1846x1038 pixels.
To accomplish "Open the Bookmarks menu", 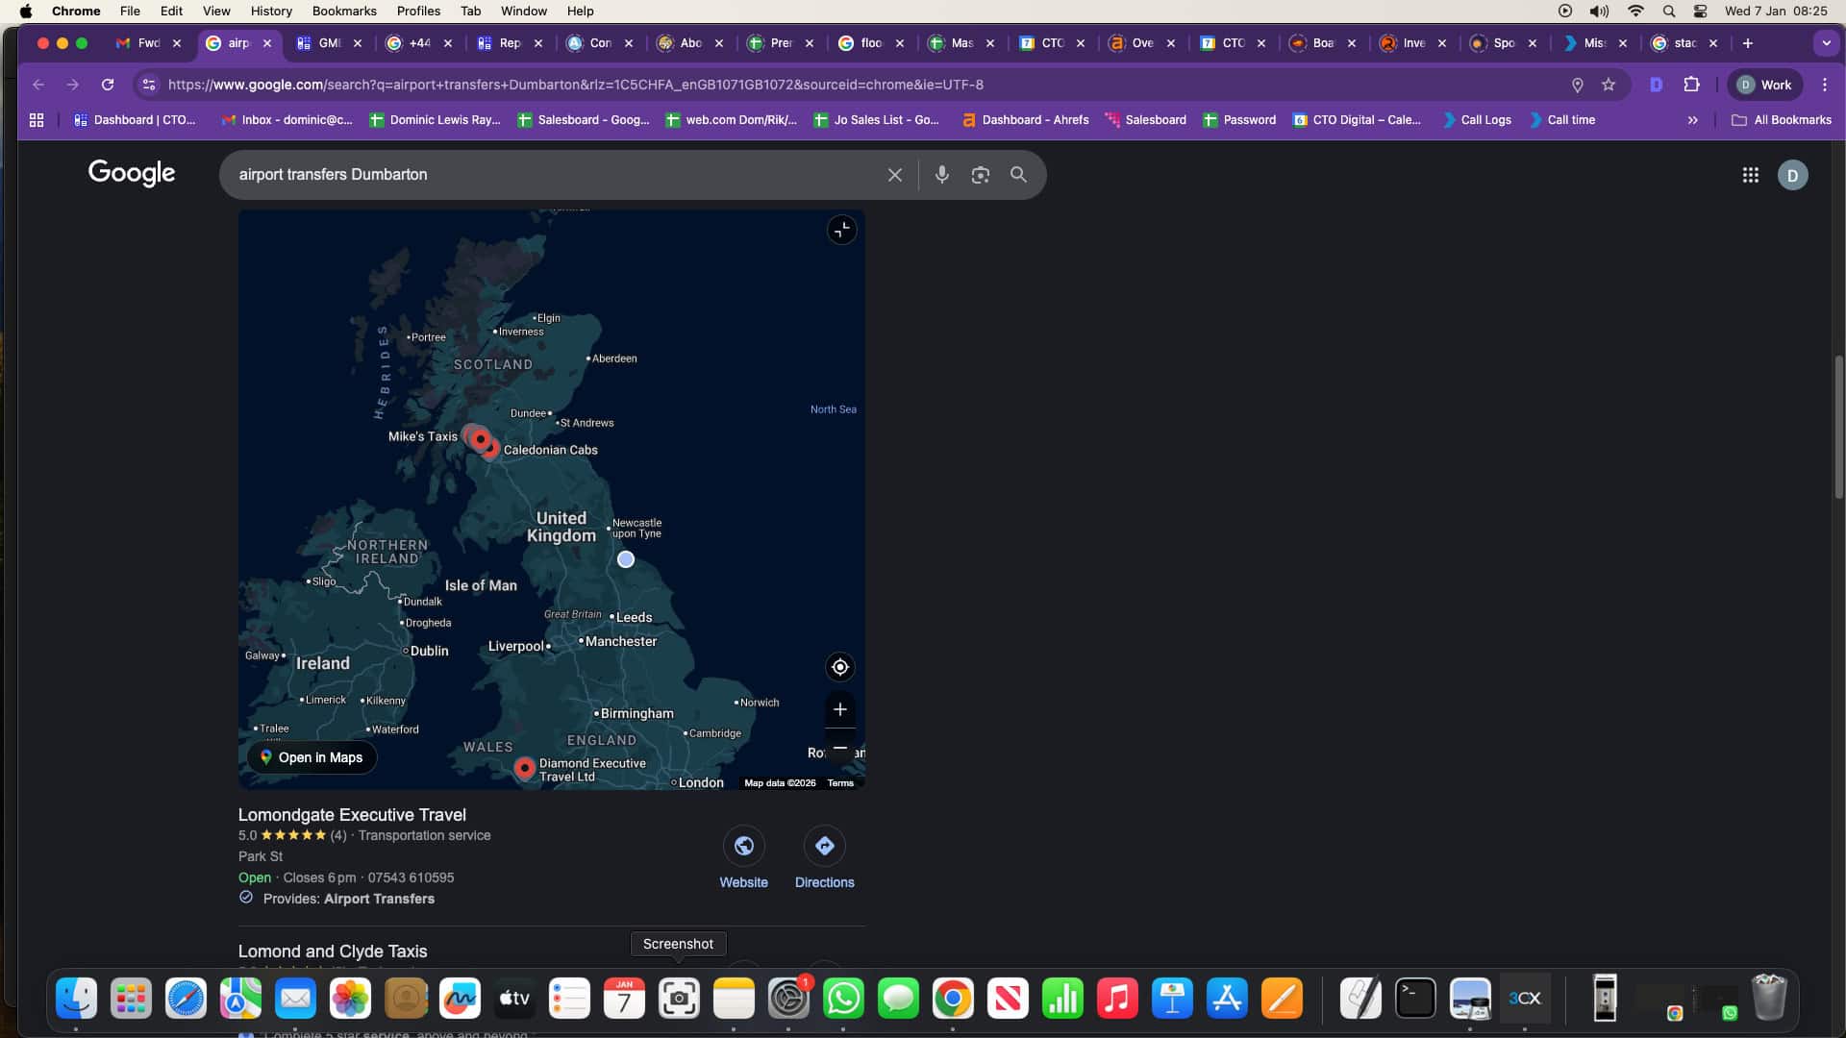I will pos(344,11).
